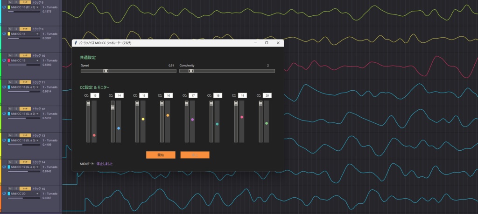
Task: Click the CC number field containing 13
Action: 95,95
